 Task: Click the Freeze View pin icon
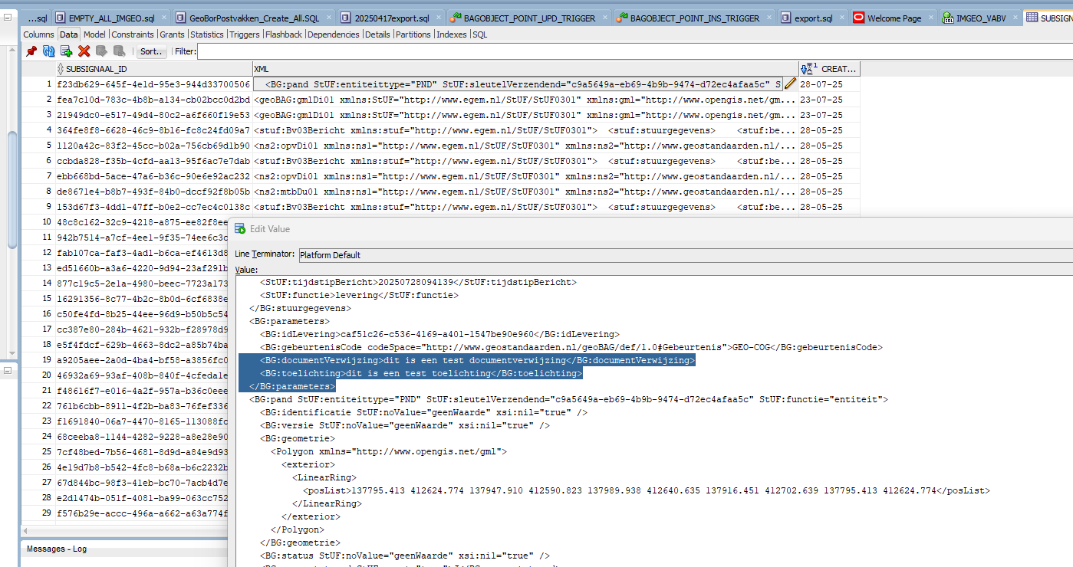tap(31, 51)
